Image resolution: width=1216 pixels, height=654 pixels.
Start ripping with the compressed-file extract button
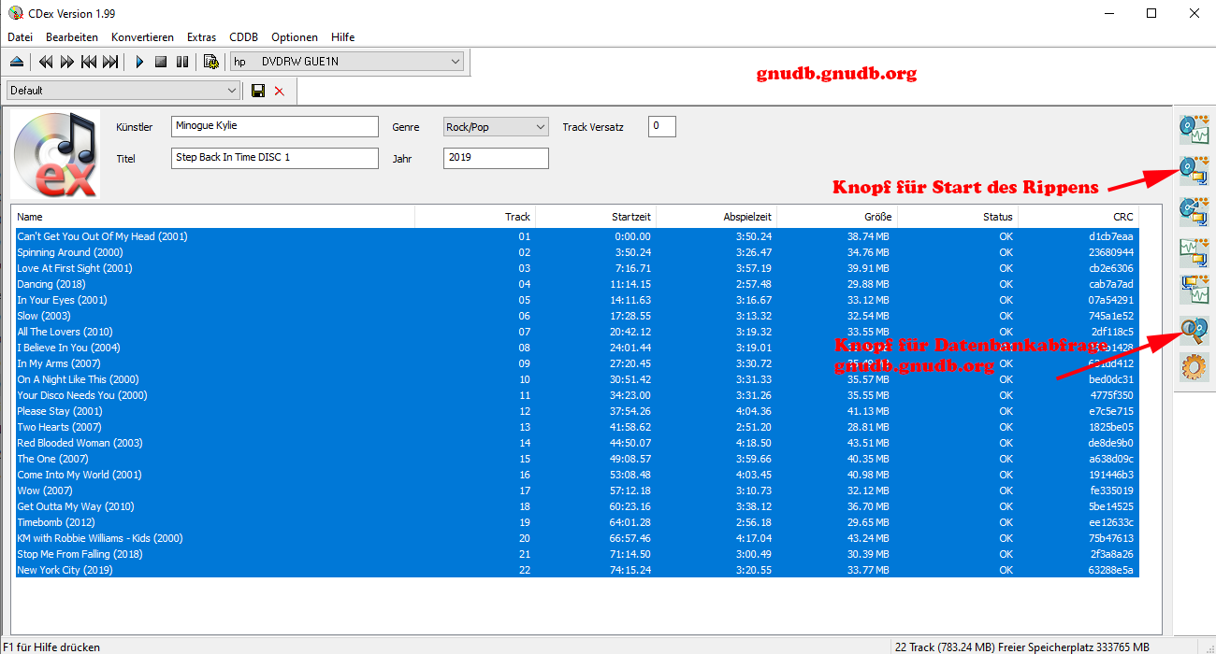pos(1194,170)
